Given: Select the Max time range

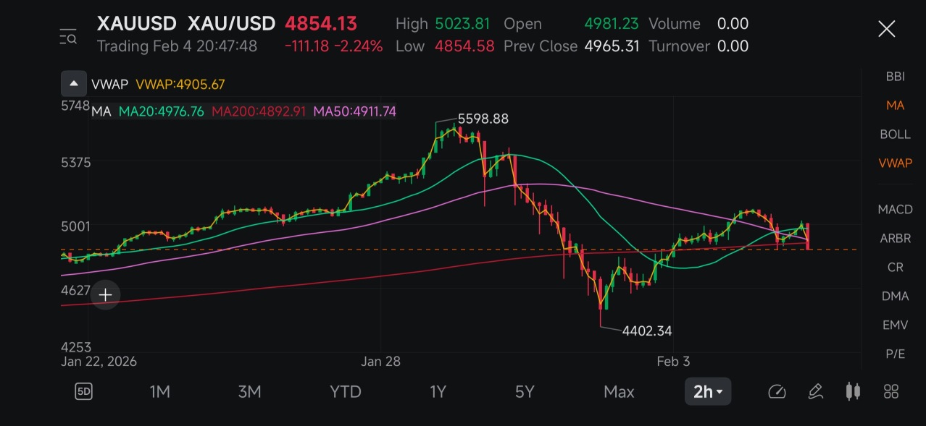Looking at the screenshot, I should 619,392.
